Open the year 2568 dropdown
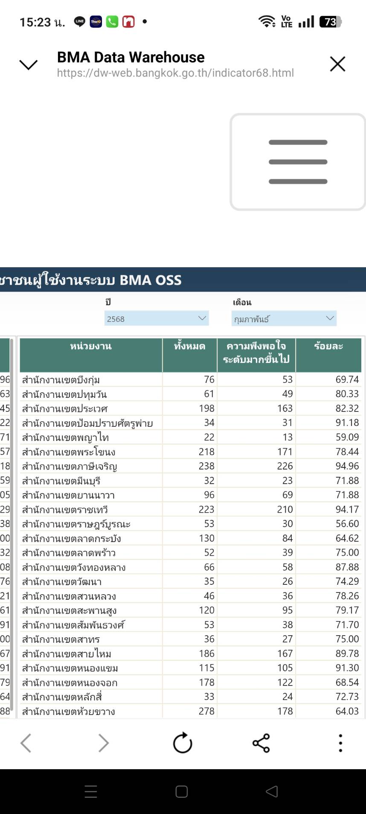This screenshot has width=366, height=814. coord(157,318)
